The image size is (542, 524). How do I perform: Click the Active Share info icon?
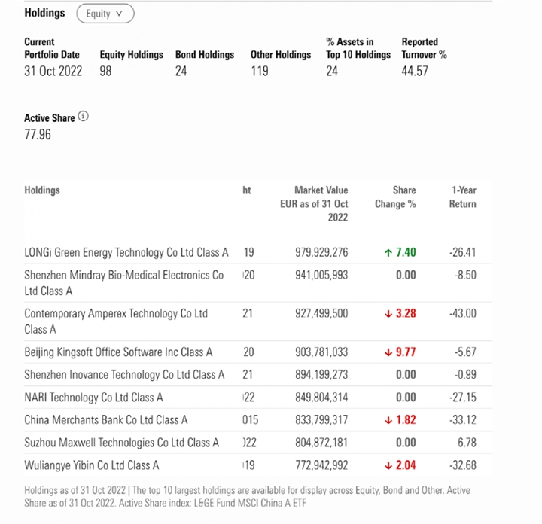coord(83,117)
